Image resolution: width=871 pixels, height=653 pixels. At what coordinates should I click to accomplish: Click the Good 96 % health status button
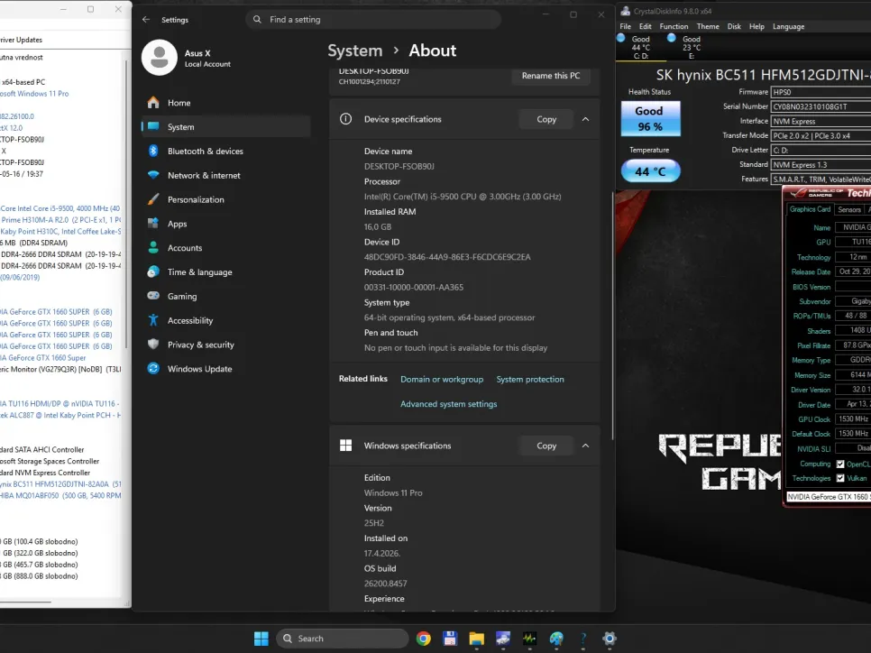(650, 118)
